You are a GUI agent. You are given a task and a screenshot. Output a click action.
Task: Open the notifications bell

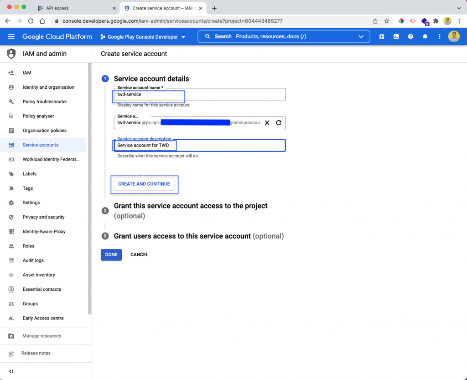[425, 36]
